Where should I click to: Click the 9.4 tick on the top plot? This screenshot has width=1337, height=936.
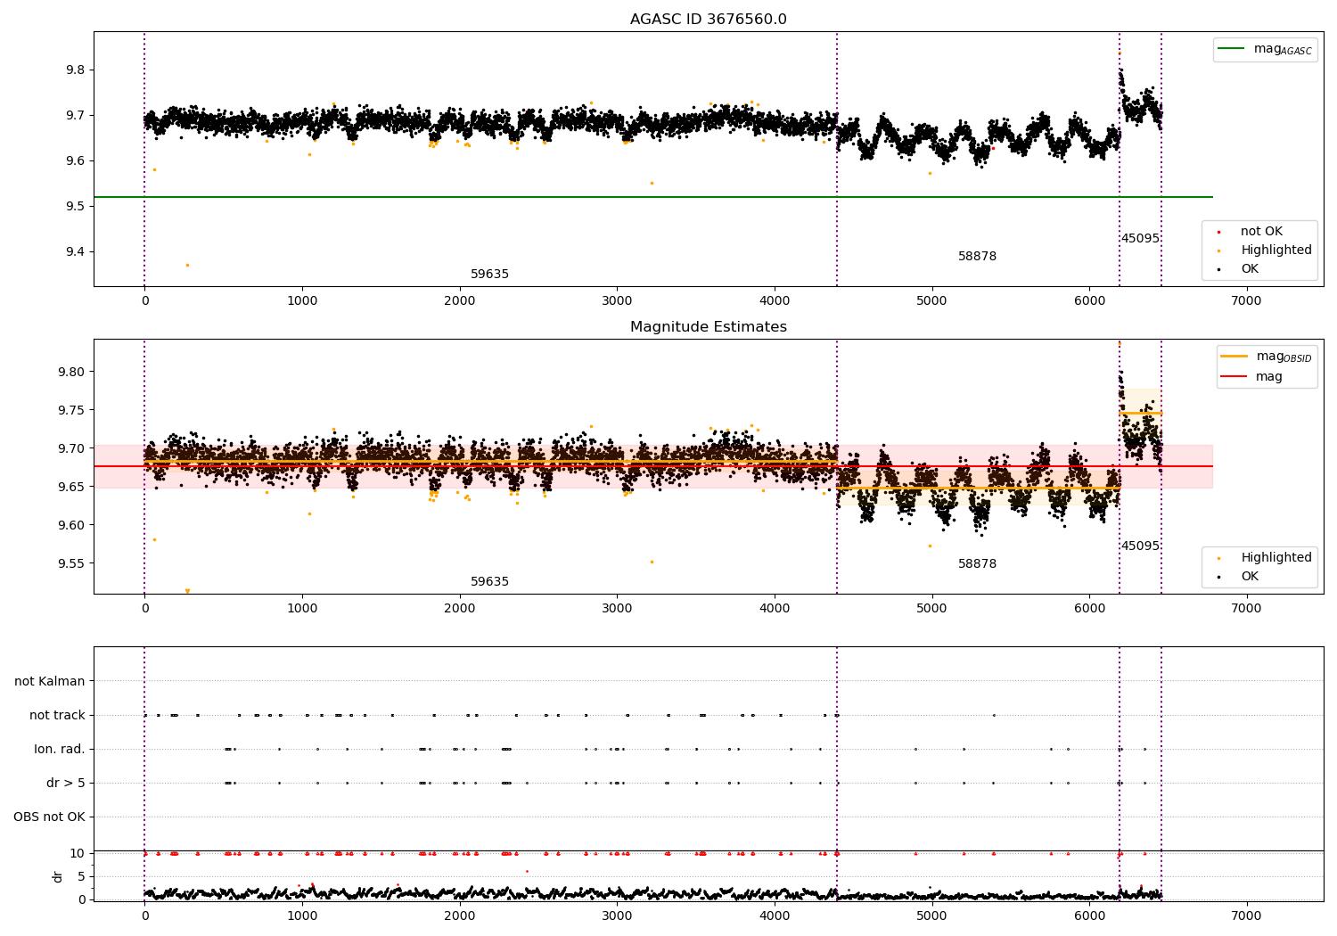pos(74,252)
